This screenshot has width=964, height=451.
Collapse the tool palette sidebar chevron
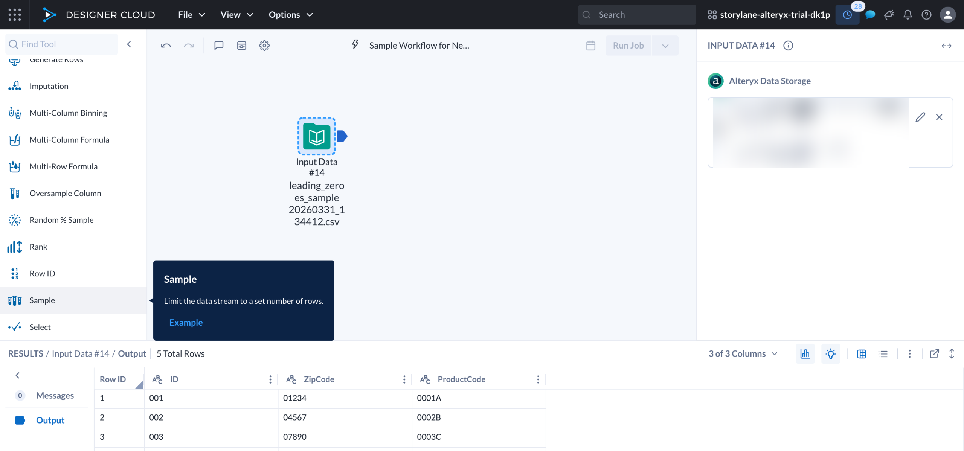pos(129,44)
